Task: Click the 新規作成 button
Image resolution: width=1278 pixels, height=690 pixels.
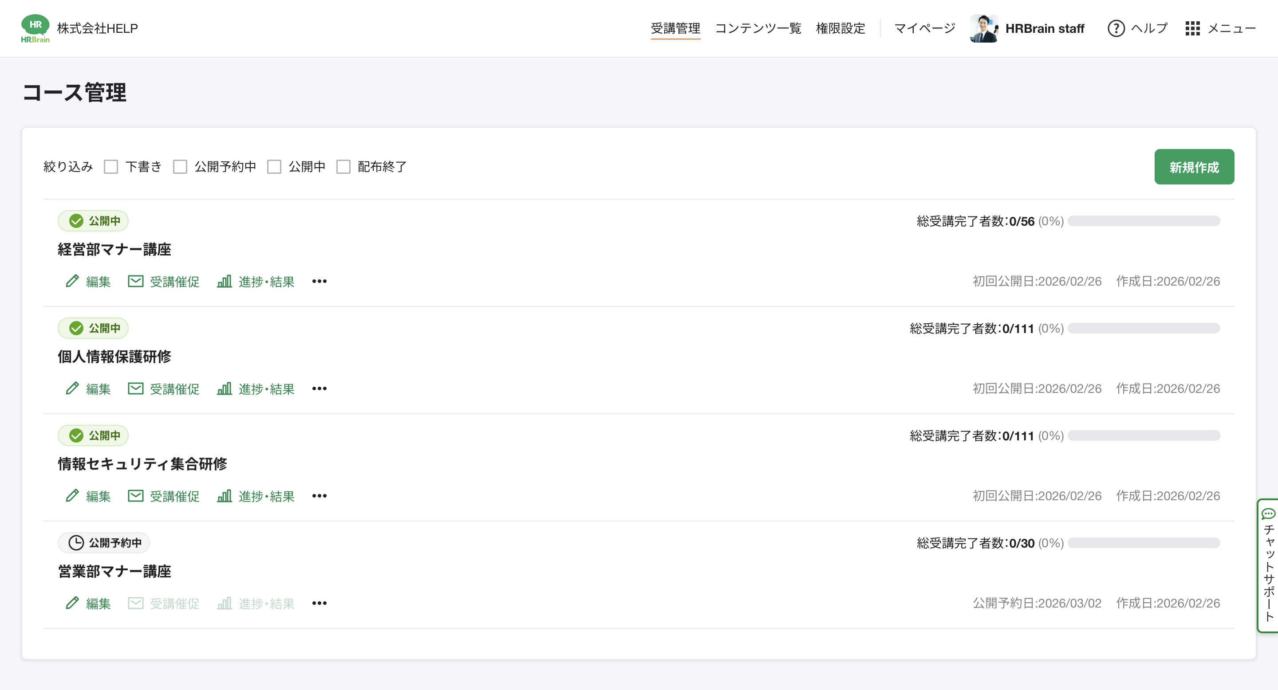Action: click(1194, 167)
